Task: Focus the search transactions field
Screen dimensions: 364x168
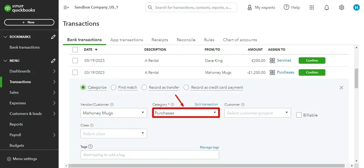Action: click(x=191, y=7)
